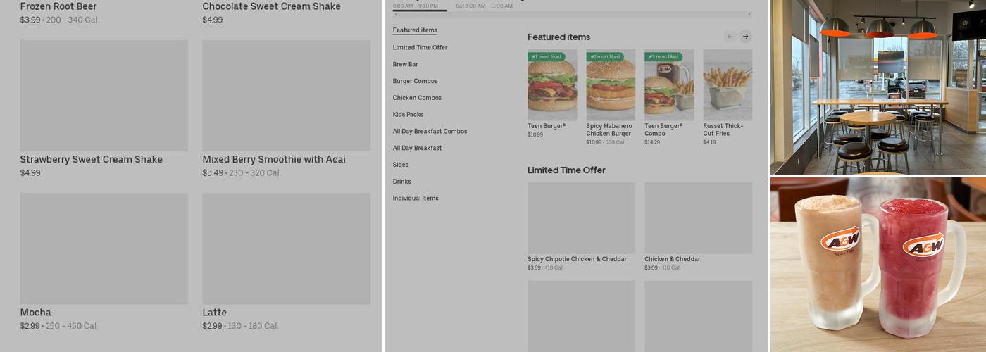Click Teen Burger® Combo item name
This screenshot has width=986, height=352.
(663, 130)
